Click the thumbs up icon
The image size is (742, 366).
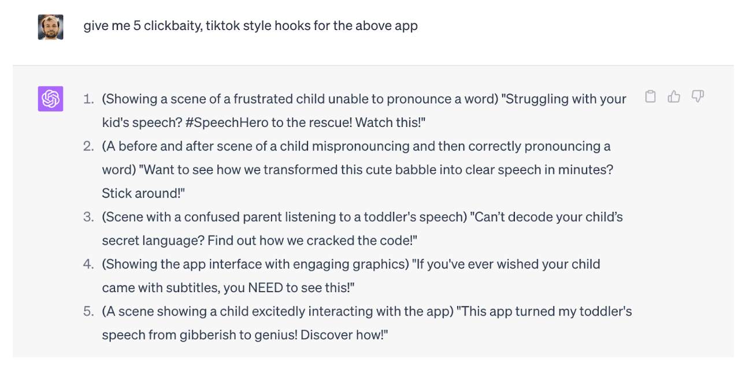tap(674, 97)
